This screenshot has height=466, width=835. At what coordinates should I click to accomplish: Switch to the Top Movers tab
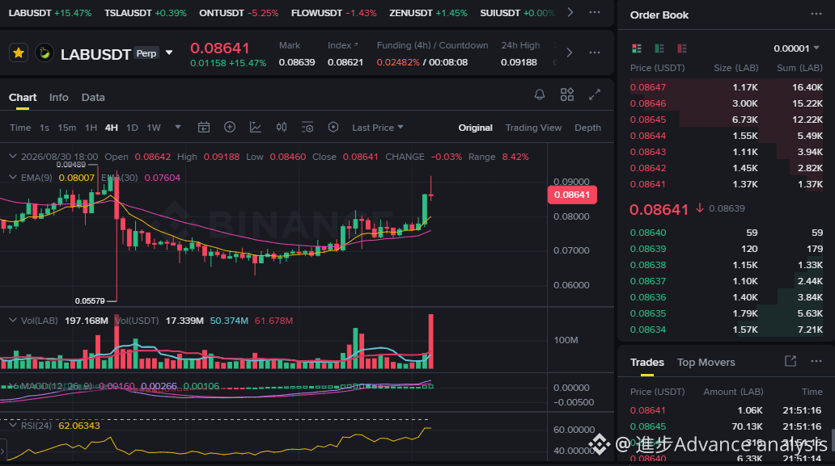tap(706, 363)
